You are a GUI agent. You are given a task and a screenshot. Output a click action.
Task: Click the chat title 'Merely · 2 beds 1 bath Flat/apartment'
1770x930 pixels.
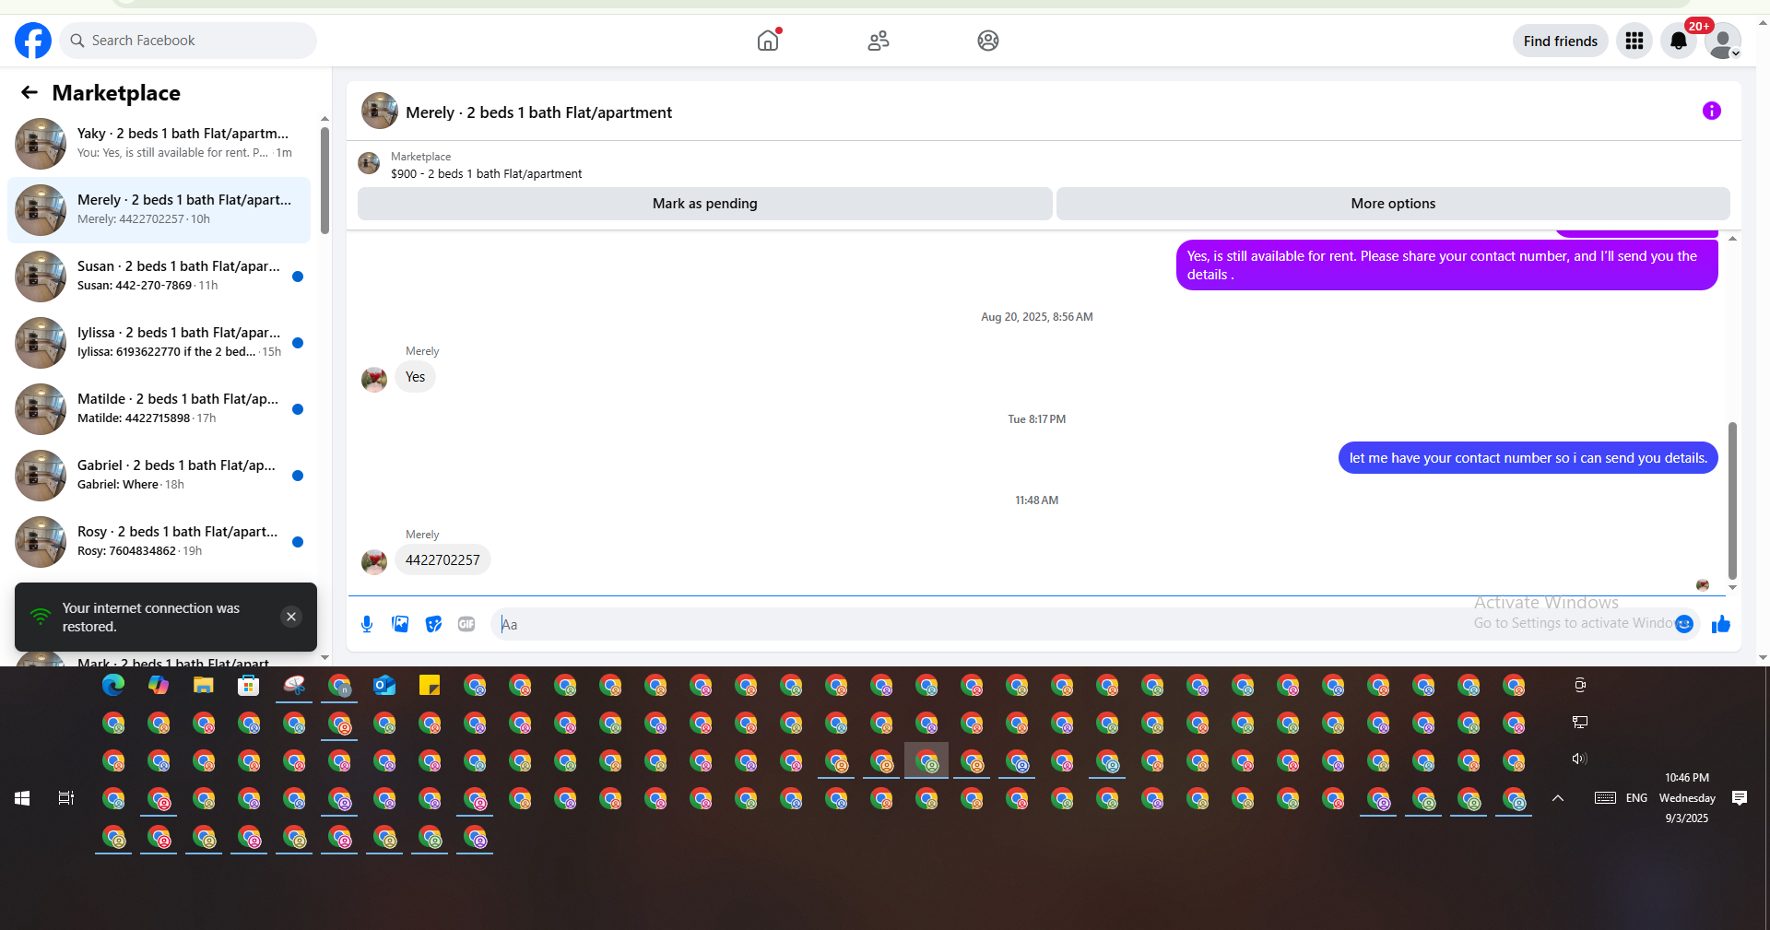point(538,112)
